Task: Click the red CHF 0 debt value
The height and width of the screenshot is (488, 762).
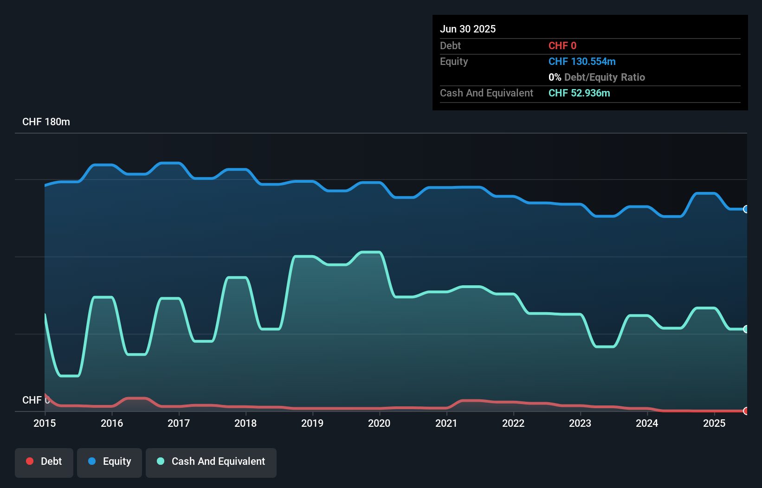Action: pos(562,46)
